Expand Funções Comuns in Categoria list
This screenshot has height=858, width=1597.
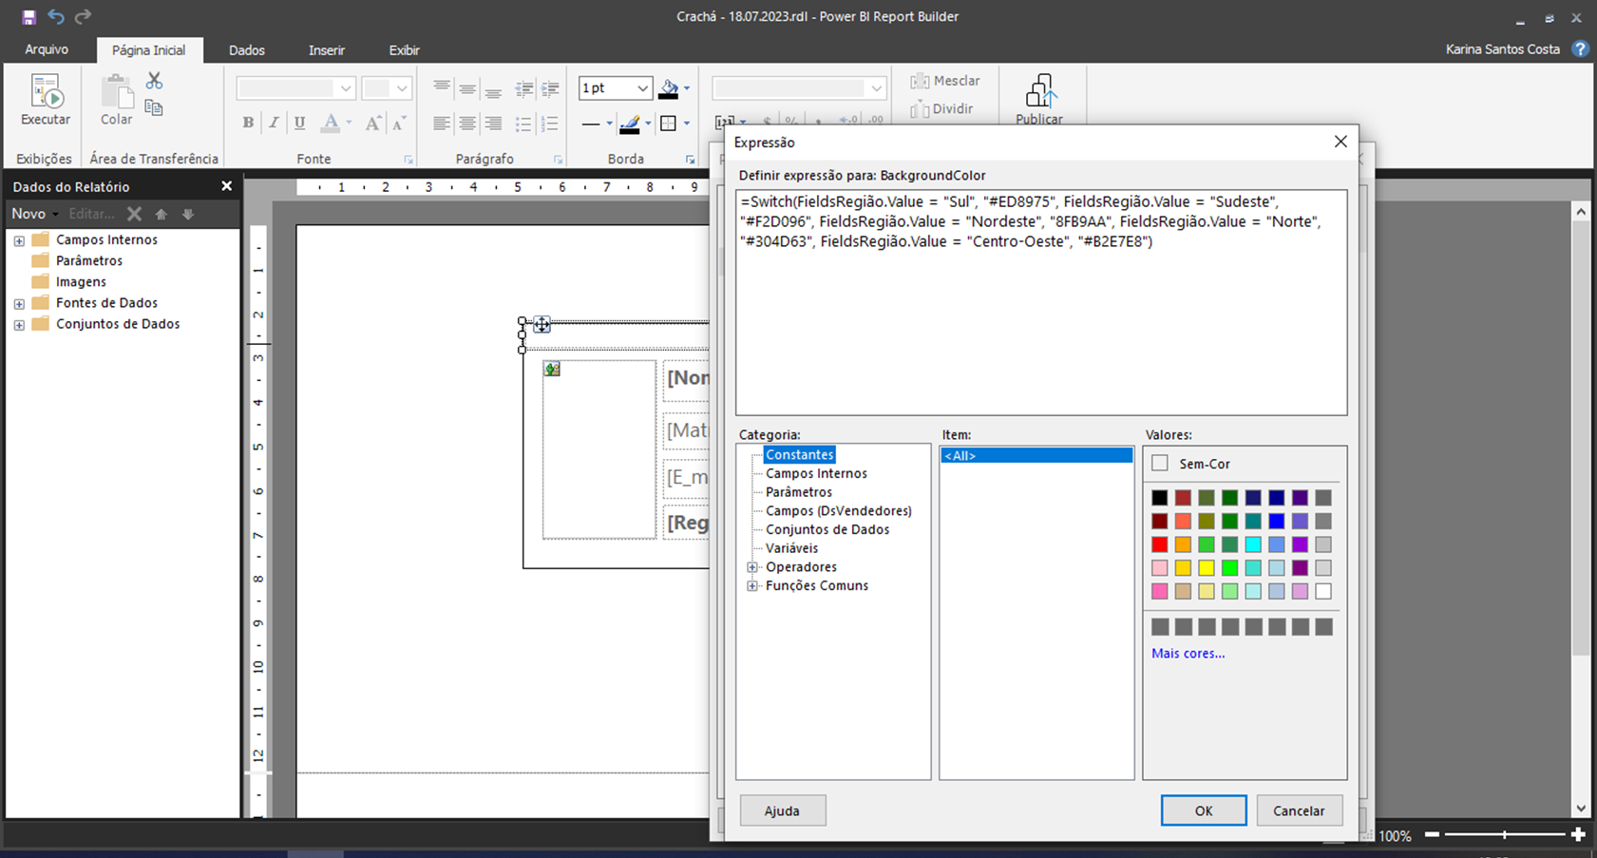752,586
